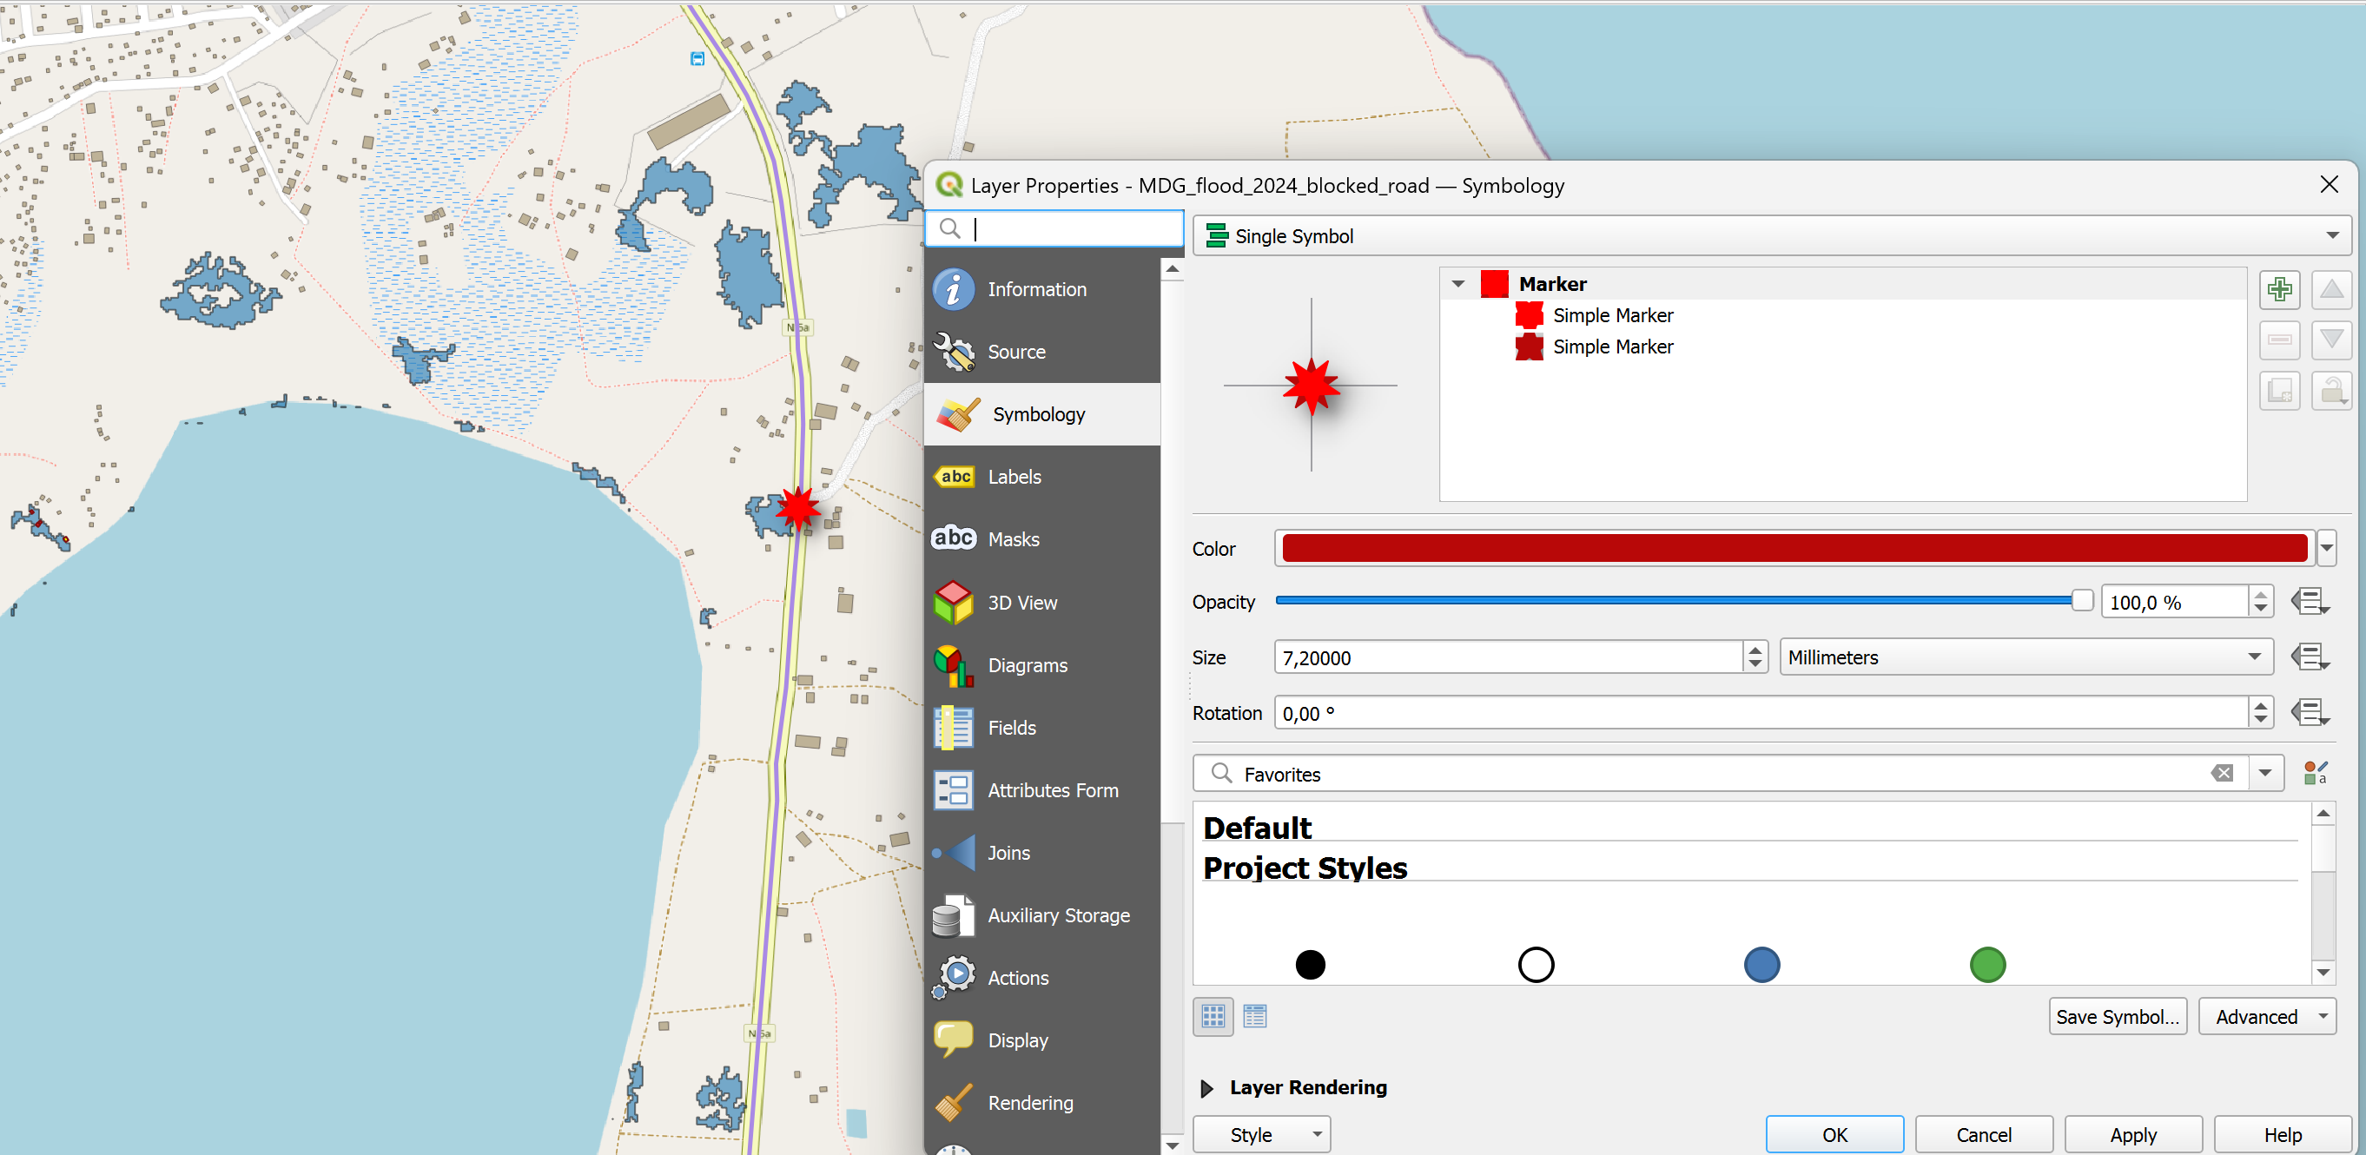Choose the blue circle symbol thumbnail
This screenshot has height=1155, width=2366.
[1761, 965]
